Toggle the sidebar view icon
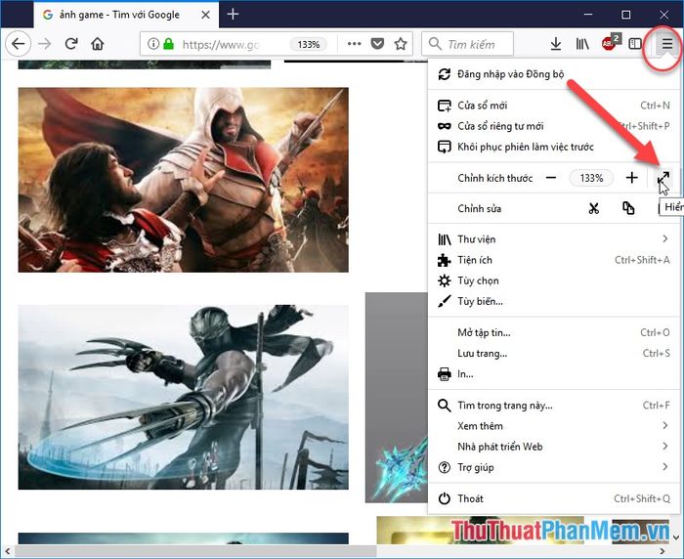Viewport: 684px width, 559px height. coord(635,44)
